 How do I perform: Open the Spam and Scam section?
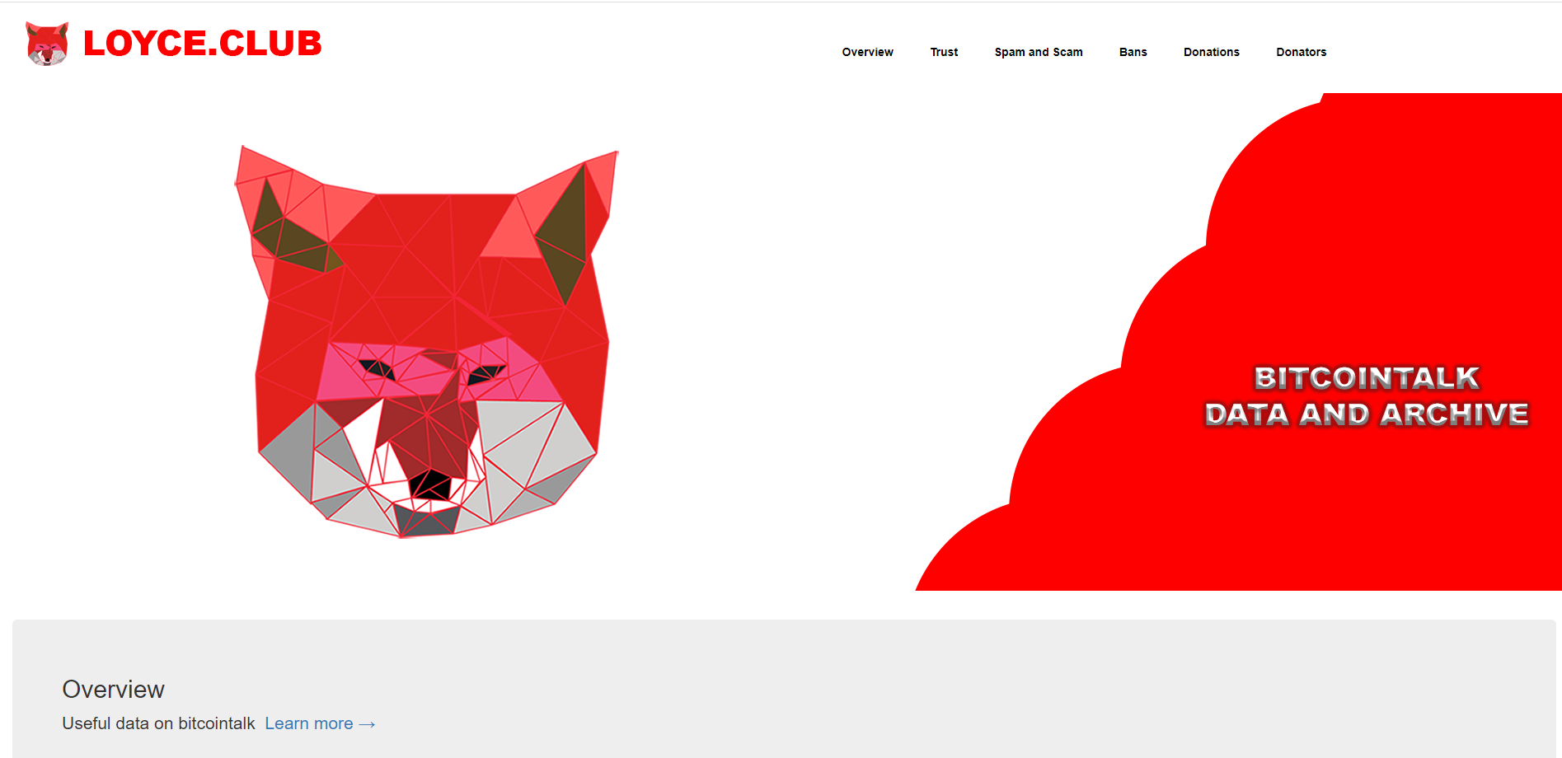click(x=1038, y=52)
